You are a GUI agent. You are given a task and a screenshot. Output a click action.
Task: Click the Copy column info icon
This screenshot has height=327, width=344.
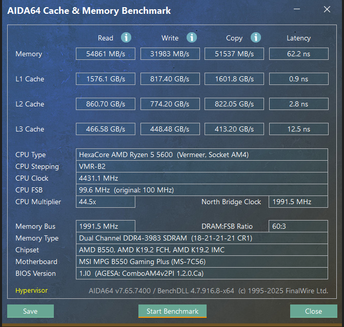coord(256,37)
